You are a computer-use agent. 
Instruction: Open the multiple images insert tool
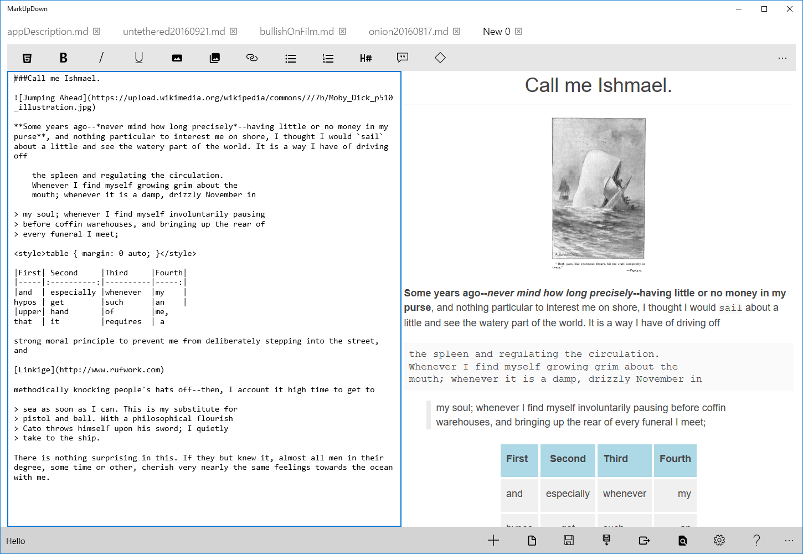[x=214, y=58]
